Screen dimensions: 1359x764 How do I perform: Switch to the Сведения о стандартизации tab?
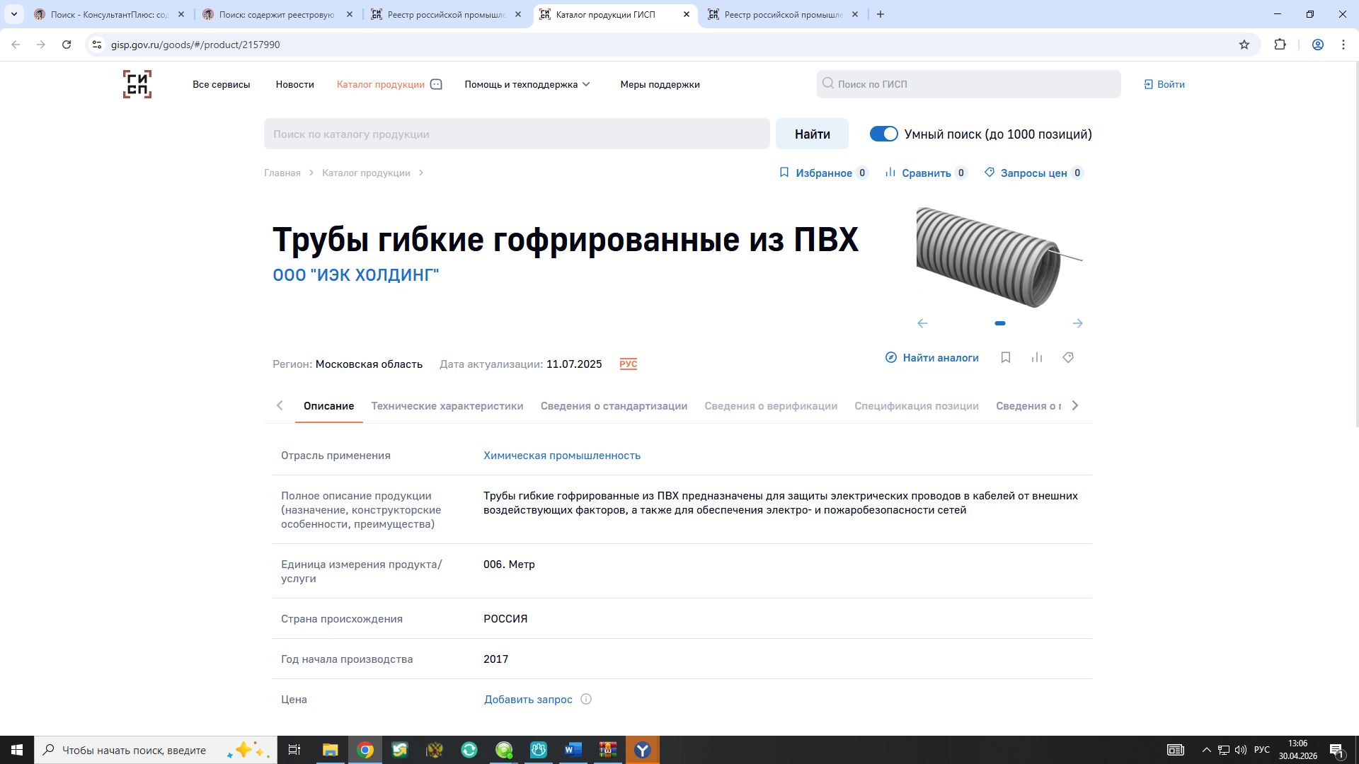point(614,406)
